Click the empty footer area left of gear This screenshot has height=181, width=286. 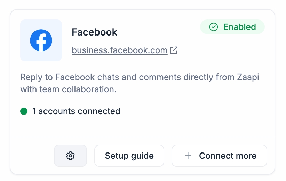click(33, 156)
